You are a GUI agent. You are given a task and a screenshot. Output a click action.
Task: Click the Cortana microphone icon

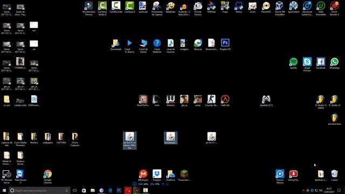[x=67, y=190]
